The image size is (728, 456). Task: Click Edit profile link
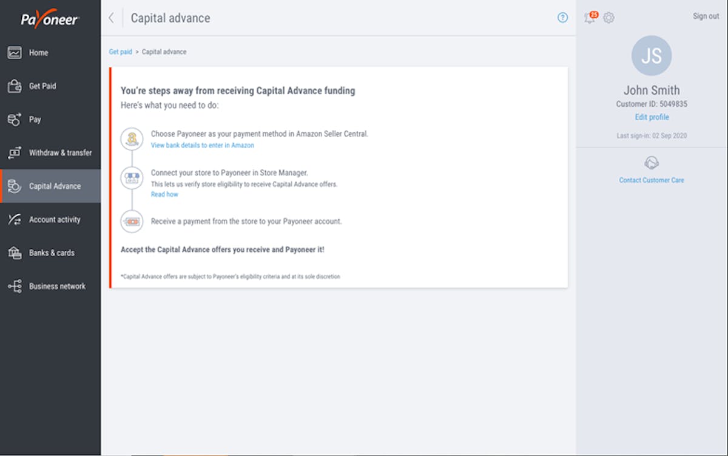[x=652, y=117]
